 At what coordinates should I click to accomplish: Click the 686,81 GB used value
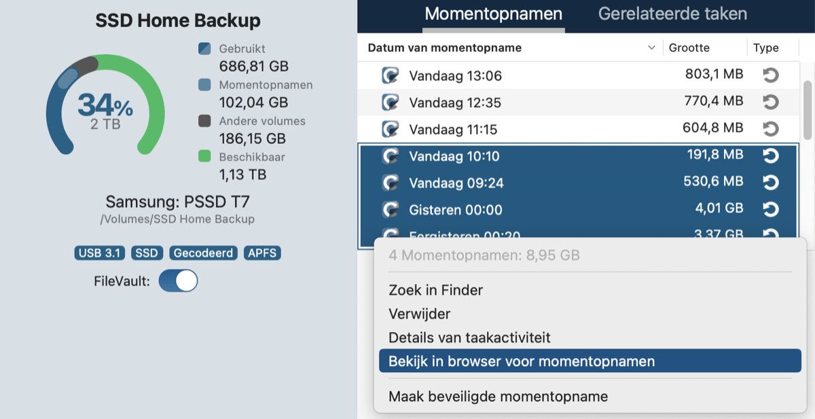pos(253,67)
